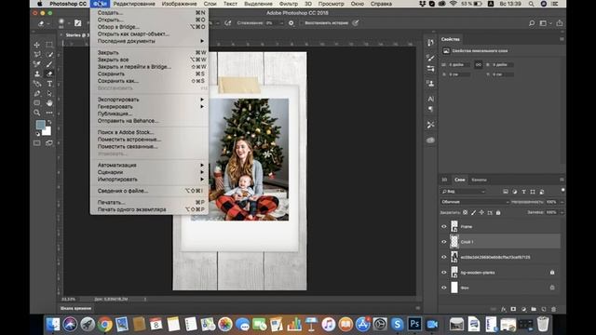Choose Печатать... in the File menu
This screenshot has height=335, width=596.
tap(149, 203)
